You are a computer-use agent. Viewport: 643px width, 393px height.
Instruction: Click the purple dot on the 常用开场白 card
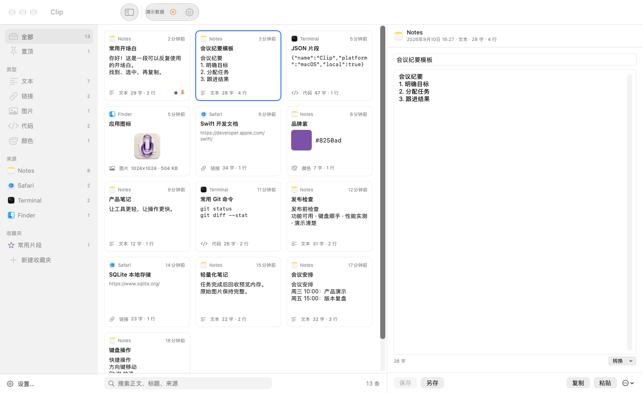tap(176, 93)
